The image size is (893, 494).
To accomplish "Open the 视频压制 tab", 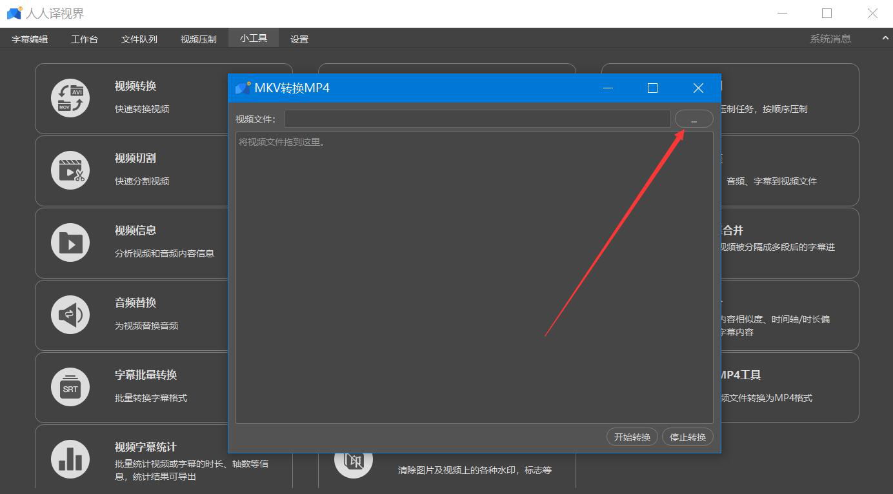I will pyautogui.click(x=197, y=38).
